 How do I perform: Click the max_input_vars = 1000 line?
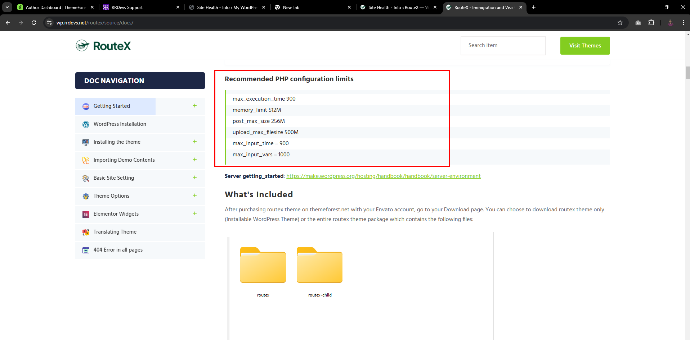pos(261,155)
